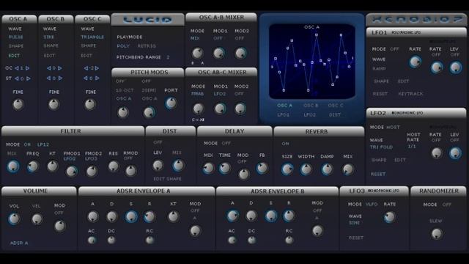Toggle the reverb ON switch

[285, 144]
